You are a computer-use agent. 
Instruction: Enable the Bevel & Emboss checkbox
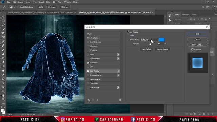pos(88,42)
